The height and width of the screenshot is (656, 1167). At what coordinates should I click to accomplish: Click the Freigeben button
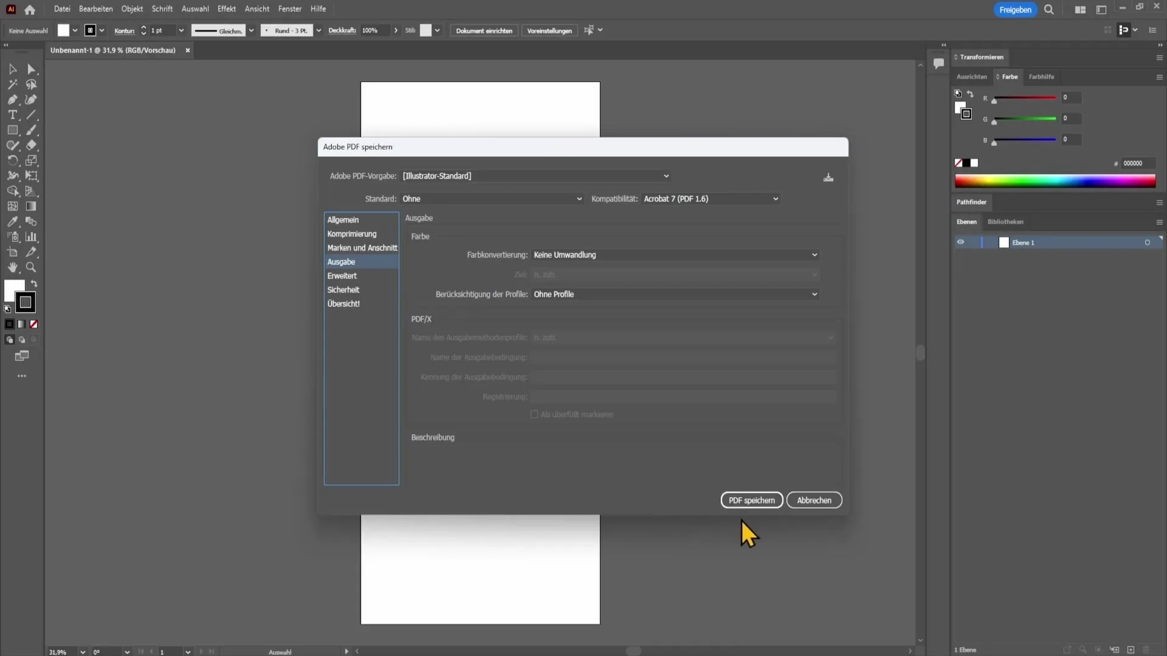point(1015,10)
